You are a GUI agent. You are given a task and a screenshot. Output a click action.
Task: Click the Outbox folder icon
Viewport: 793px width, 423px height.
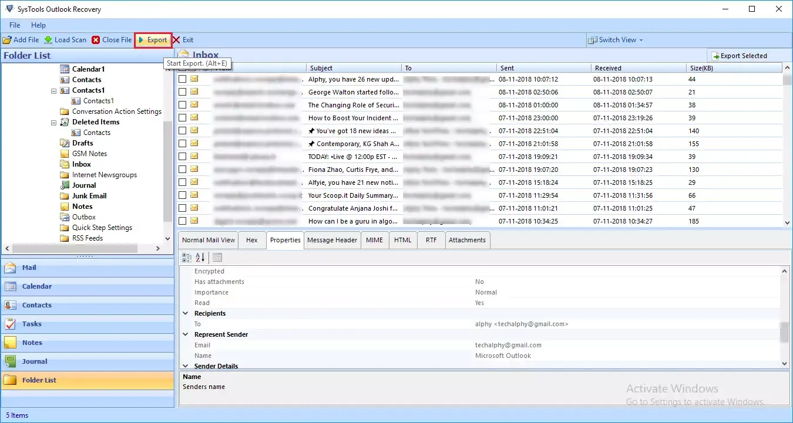click(65, 217)
